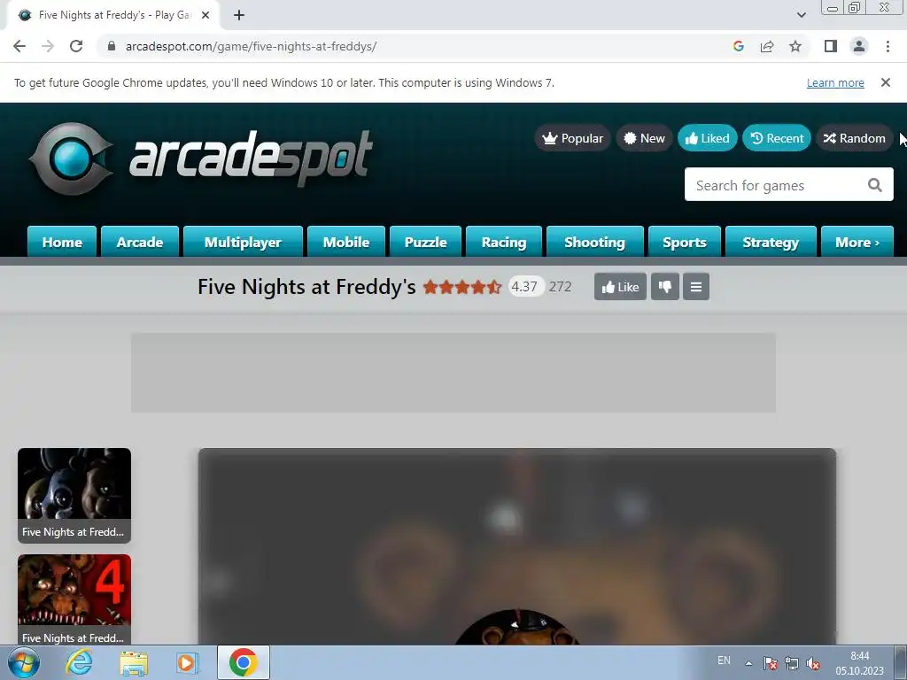Open the Puzzle category
Viewport: 907px width, 680px height.
coord(426,242)
